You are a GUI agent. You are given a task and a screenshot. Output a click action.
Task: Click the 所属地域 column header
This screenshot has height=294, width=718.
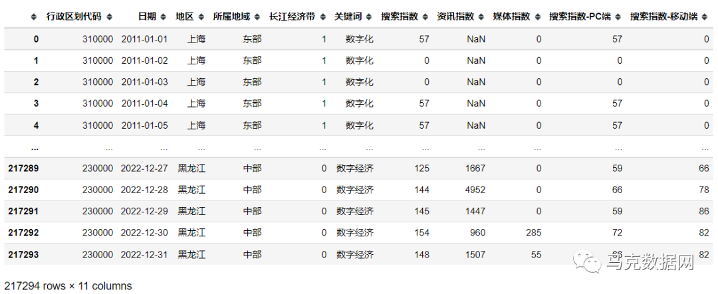point(232,17)
